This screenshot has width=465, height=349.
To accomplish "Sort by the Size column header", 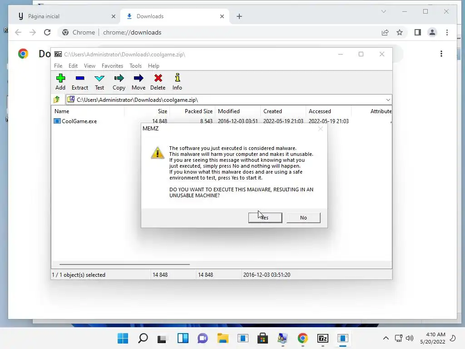I will (x=147, y=111).
